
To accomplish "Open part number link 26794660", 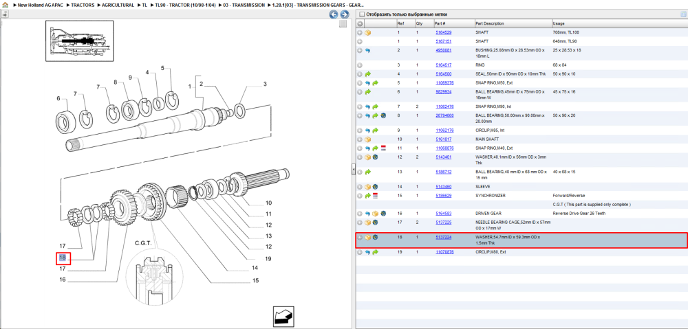I will click(x=444, y=115).
